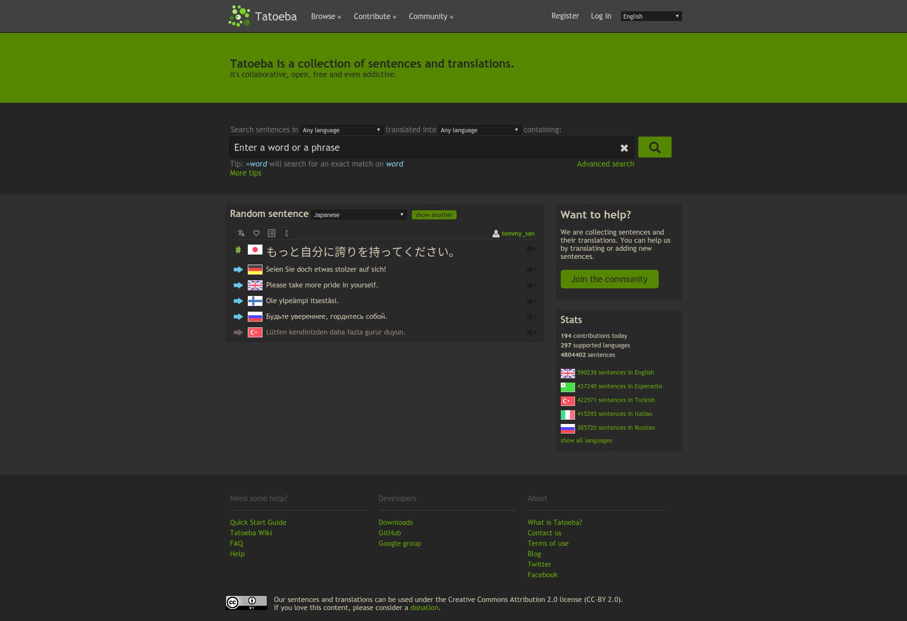907x621 pixels.
Task: Open the 'translated into' language dropdown
Action: (x=479, y=130)
